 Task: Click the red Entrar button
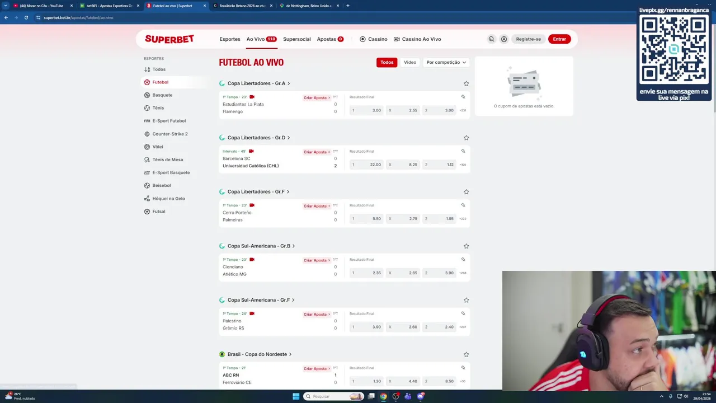[x=559, y=39]
